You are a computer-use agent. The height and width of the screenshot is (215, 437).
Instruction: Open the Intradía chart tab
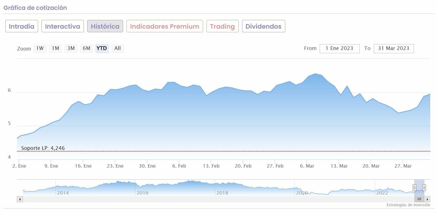[22, 26]
